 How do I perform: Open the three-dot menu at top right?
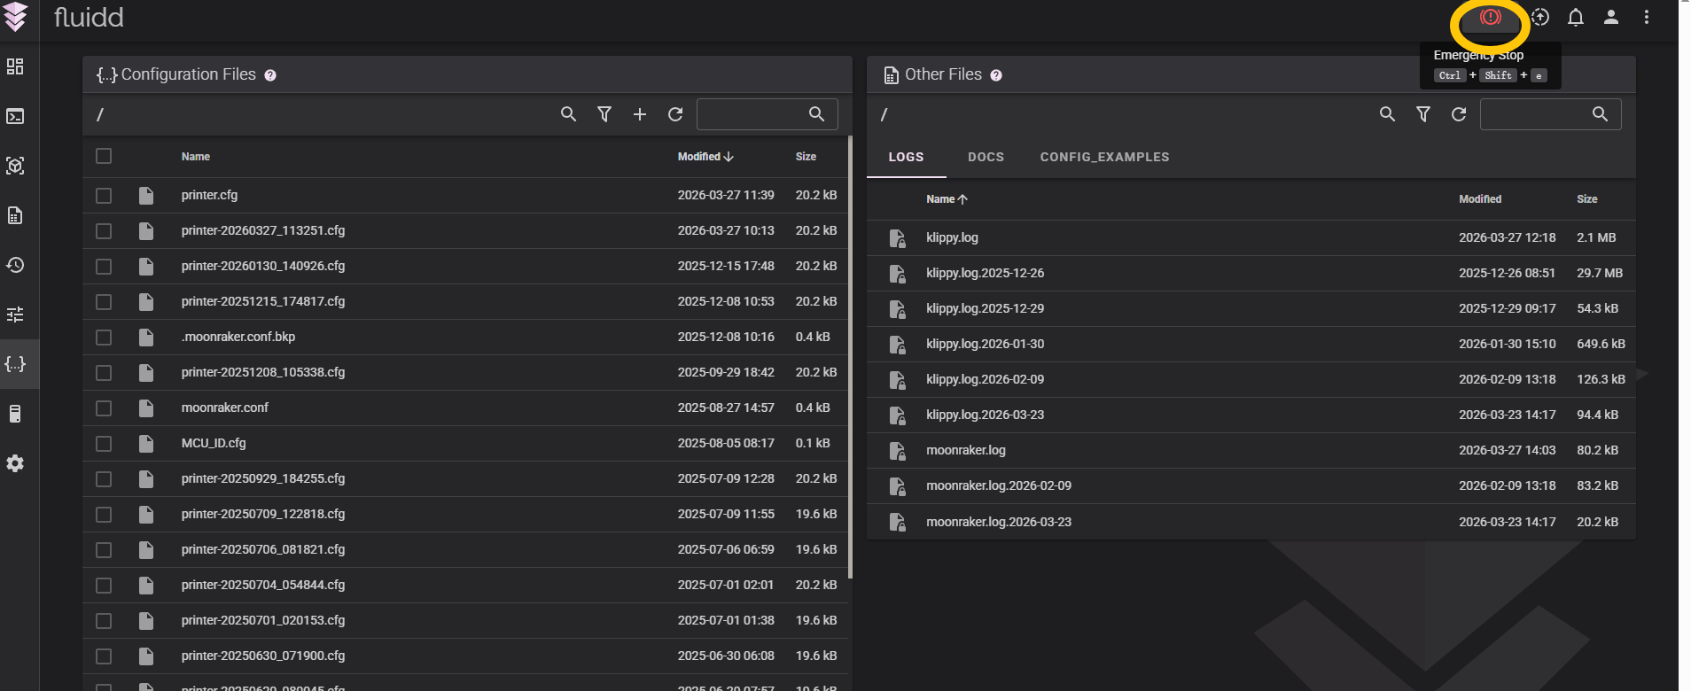[x=1646, y=18]
